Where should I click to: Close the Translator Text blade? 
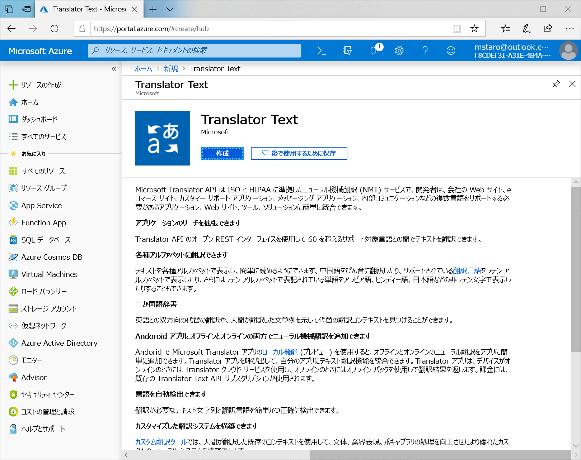(x=572, y=84)
